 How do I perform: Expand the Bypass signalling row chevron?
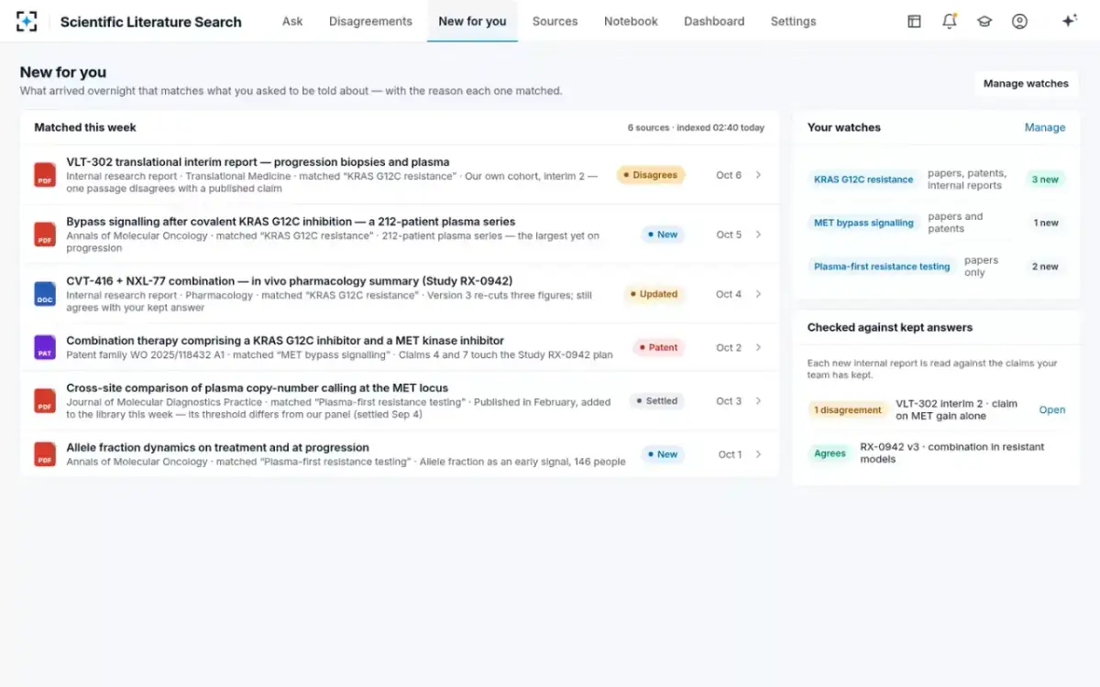758,234
